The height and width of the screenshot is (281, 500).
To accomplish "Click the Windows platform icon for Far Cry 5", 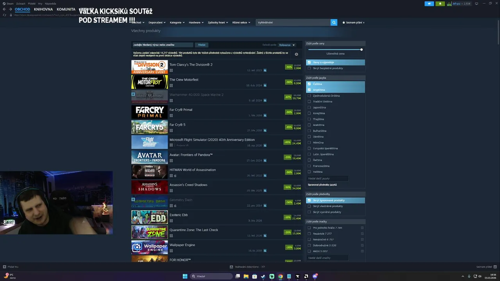I will [x=171, y=131].
